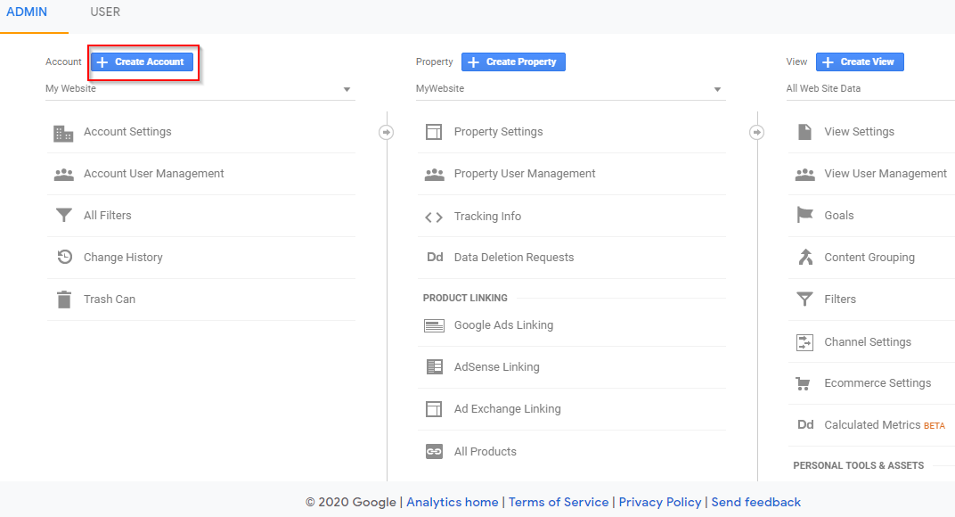The width and height of the screenshot is (955, 517).
Task: Click the Change History clock icon
Action: tap(64, 258)
